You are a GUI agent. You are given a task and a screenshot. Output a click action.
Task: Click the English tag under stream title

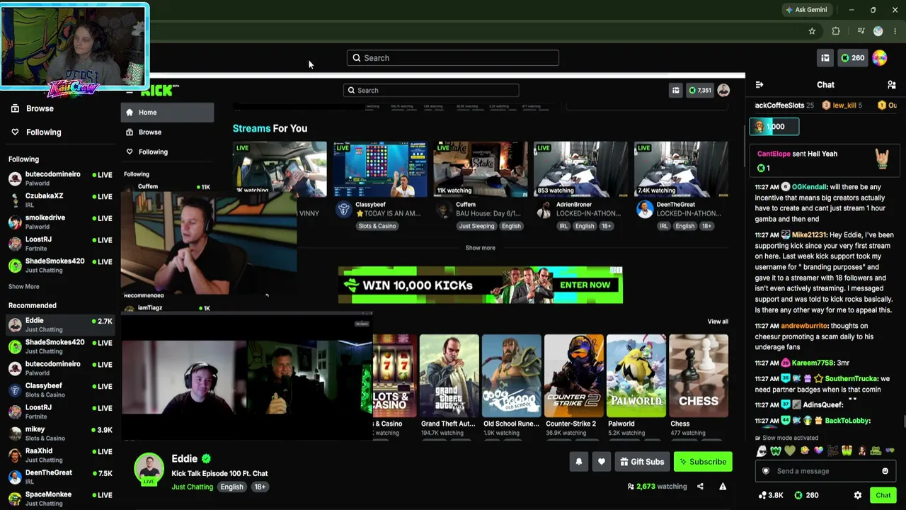coord(231,487)
